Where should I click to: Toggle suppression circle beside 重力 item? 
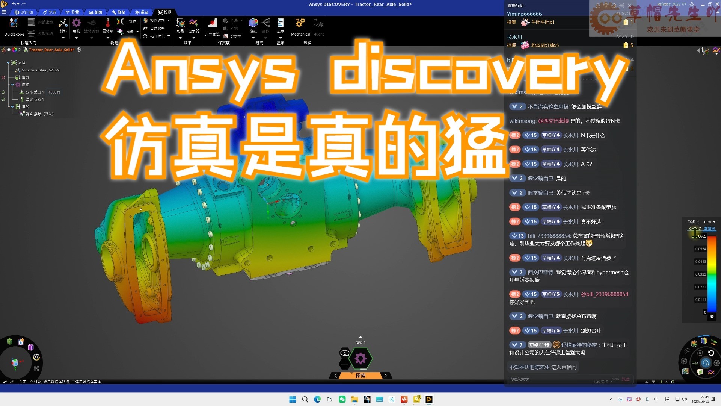coord(3,77)
